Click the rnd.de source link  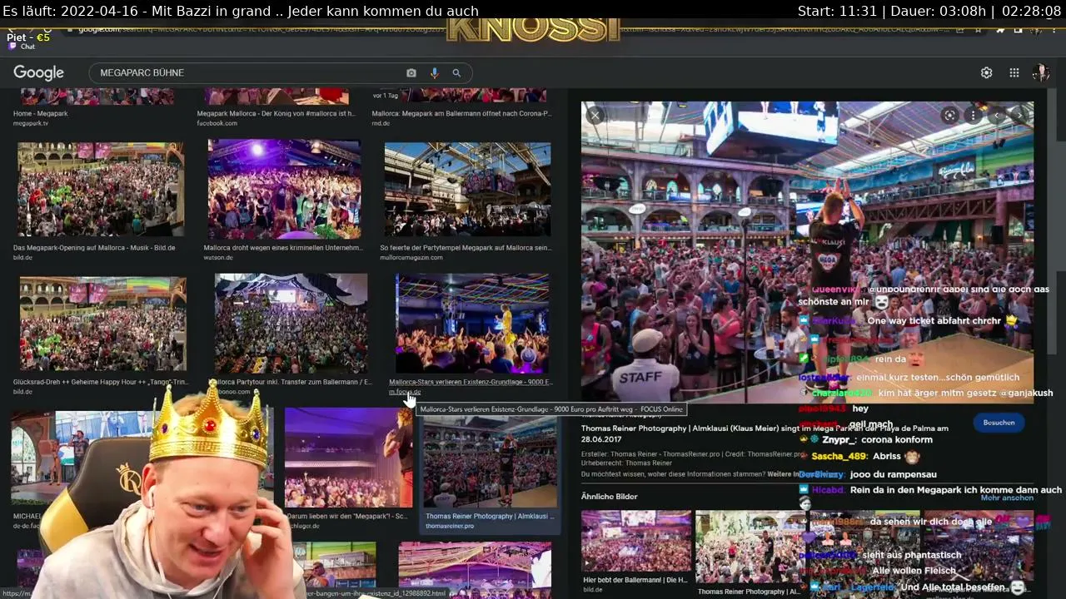381,123
